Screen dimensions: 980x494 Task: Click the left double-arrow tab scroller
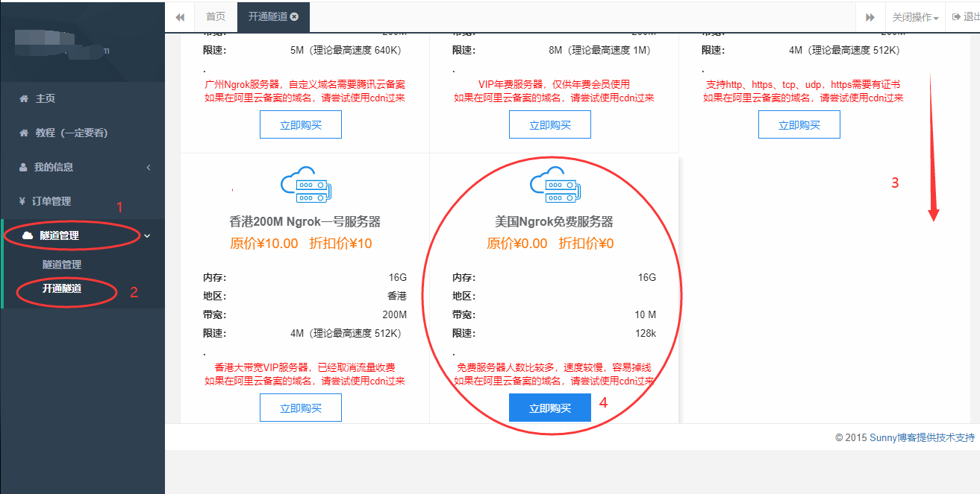click(180, 16)
